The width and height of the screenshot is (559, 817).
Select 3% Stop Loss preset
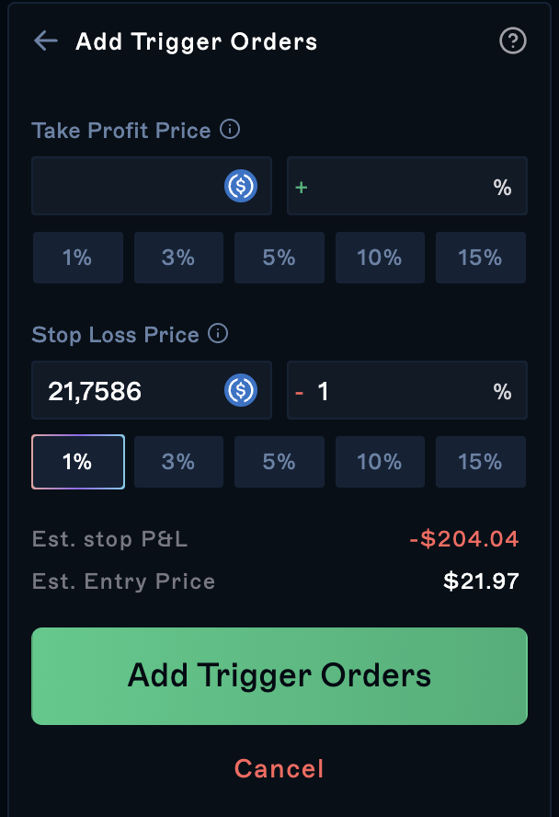pyautogui.click(x=178, y=462)
